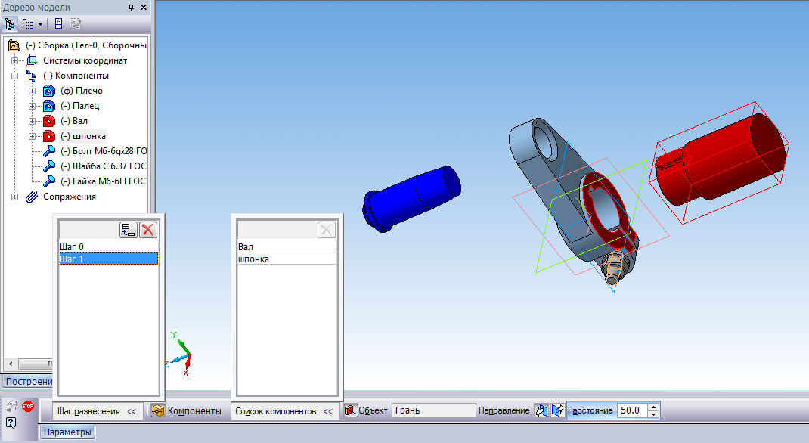Expand the Системы координат tree node
Screen dimensions: 809x443
pyautogui.click(x=14, y=60)
